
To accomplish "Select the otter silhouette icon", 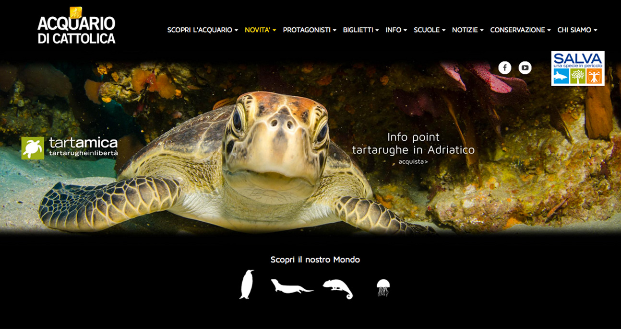I will point(292,286).
